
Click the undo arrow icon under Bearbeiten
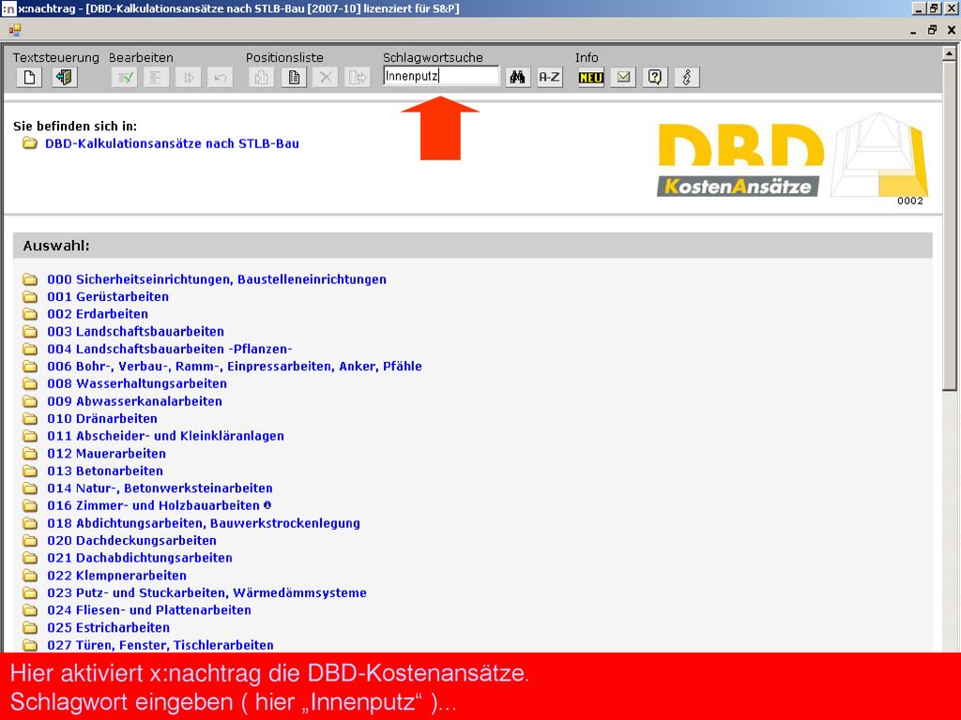pyautogui.click(x=220, y=78)
